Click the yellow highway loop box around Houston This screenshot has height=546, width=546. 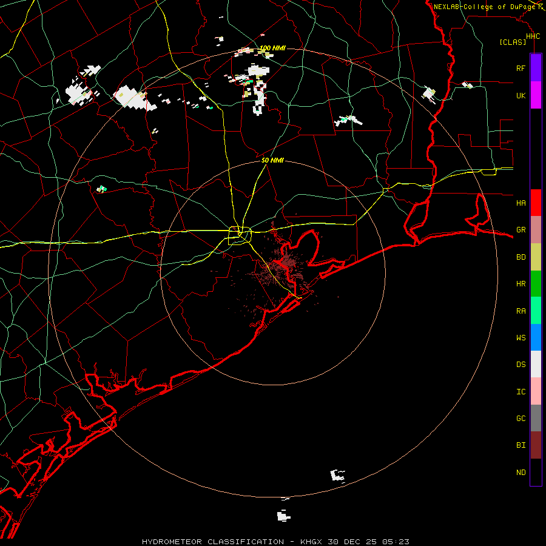(x=240, y=236)
